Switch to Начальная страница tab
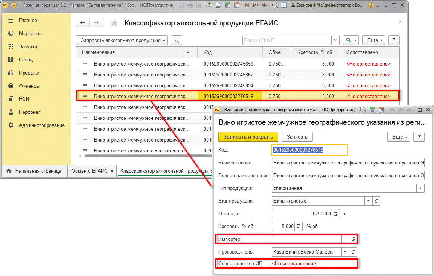The width and height of the screenshot is (434, 276). coord(34,171)
